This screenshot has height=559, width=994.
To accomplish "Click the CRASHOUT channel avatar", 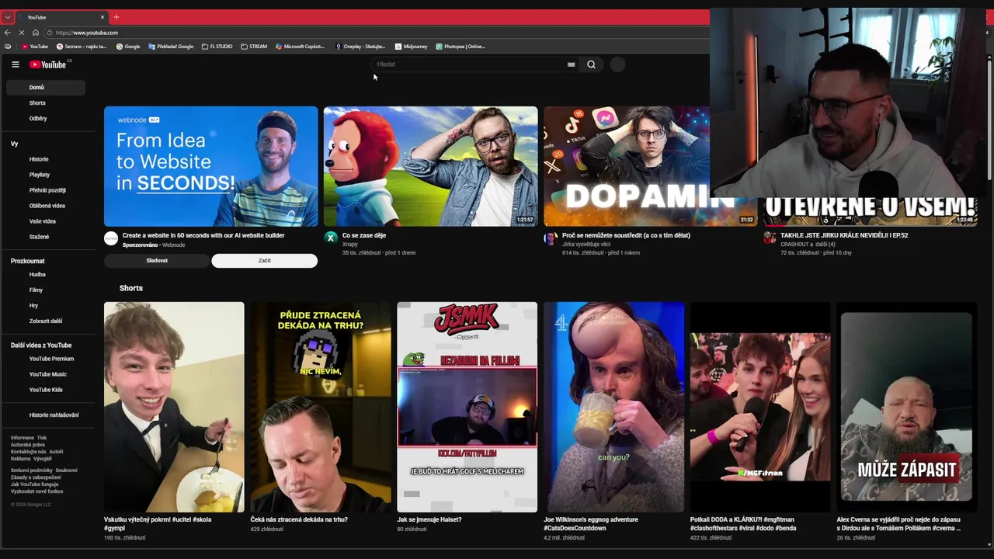I will tap(770, 238).
